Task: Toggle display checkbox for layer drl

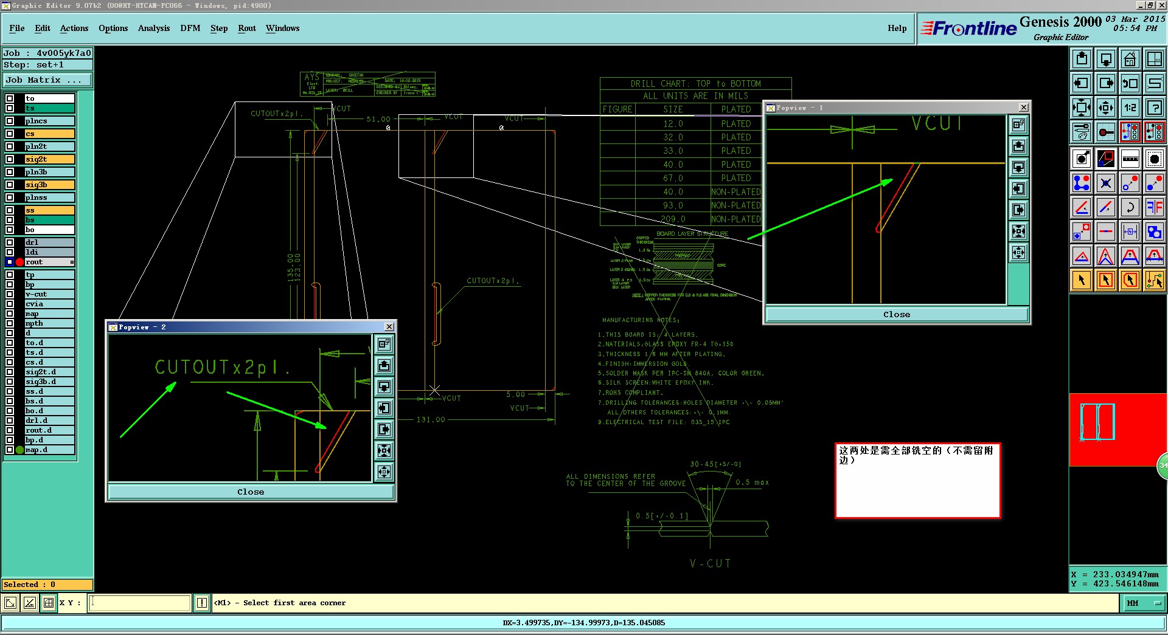Action: coord(10,242)
